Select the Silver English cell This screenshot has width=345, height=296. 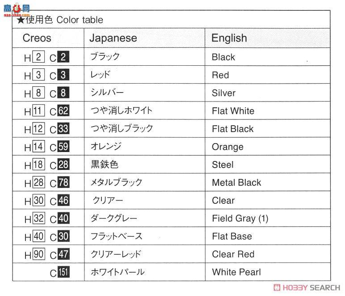(x=223, y=93)
